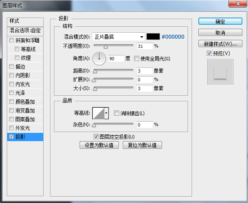Image resolution: width=248 pixels, height=203 pixels.
Task: Uncheck 图层挖空投影 checkbox
Action: point(96,136)
